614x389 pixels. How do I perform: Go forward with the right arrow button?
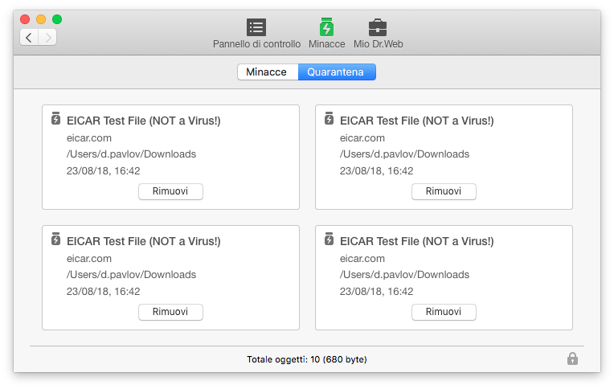click(47, 38)
